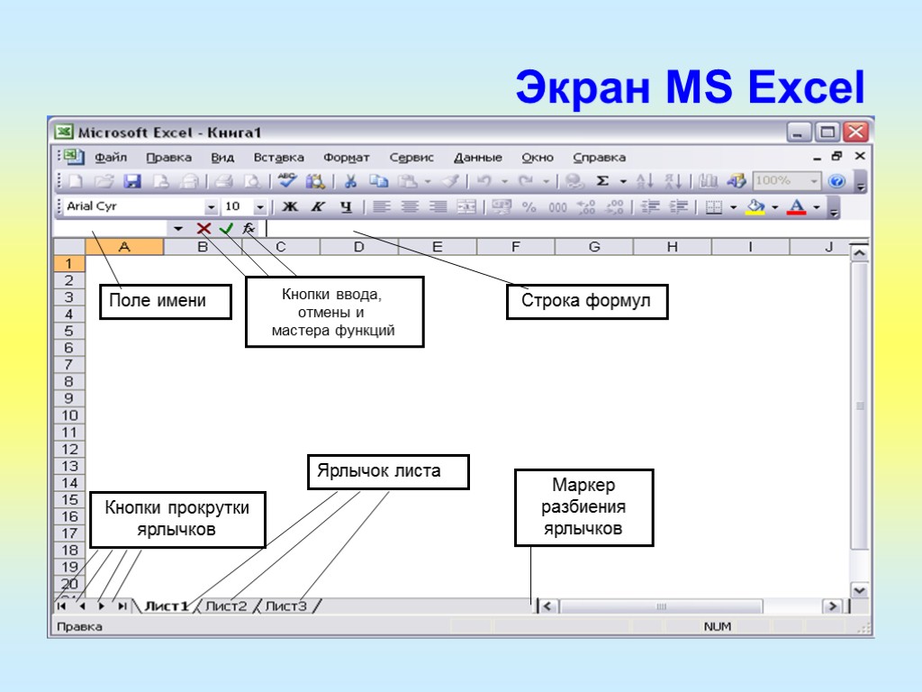922x692 pixels.
Task: Open the Arial Cyr font name dropdown
Action: [211, 207]
